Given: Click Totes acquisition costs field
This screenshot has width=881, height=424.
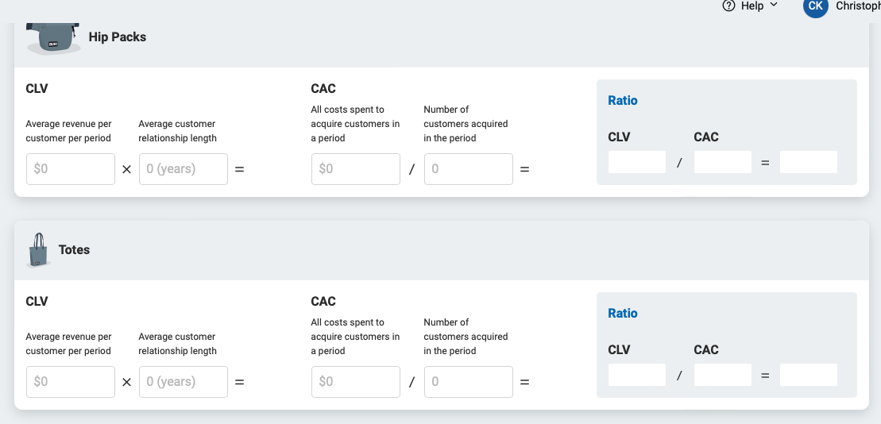Looking at the screenshot, I should point(356,382).
